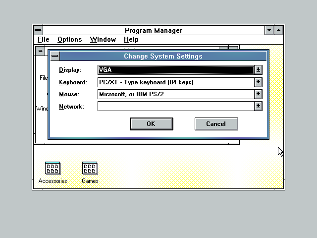Viewport: 317px width, 238px height.
Task: Expand the Mouse dropdown arrow
Action: (x=258, y=94)
